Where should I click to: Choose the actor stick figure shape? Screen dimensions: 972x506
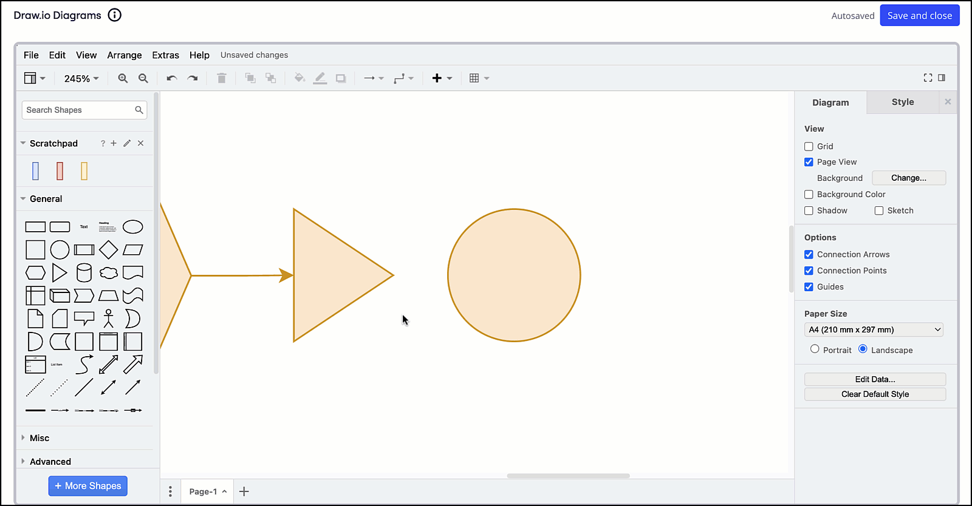108,319
